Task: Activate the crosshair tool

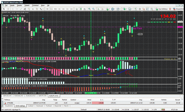Action: [x=8, y=9]
